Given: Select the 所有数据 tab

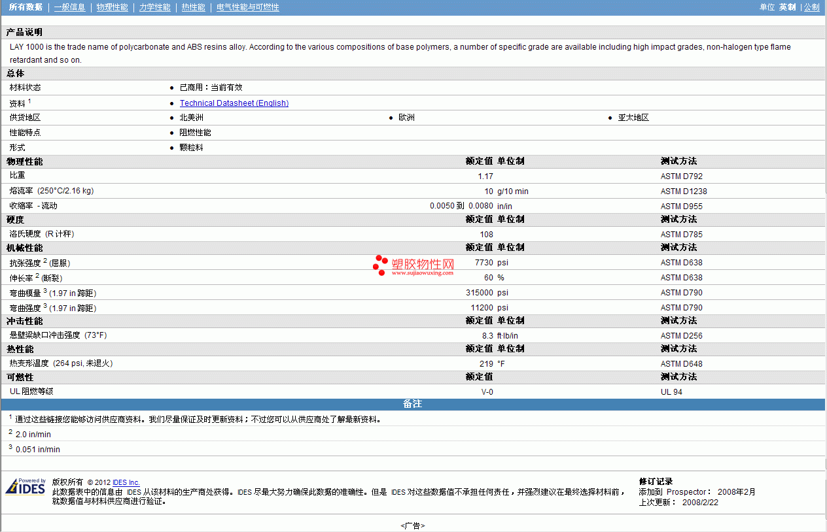Looking at the screenshot, I should 26,7.
